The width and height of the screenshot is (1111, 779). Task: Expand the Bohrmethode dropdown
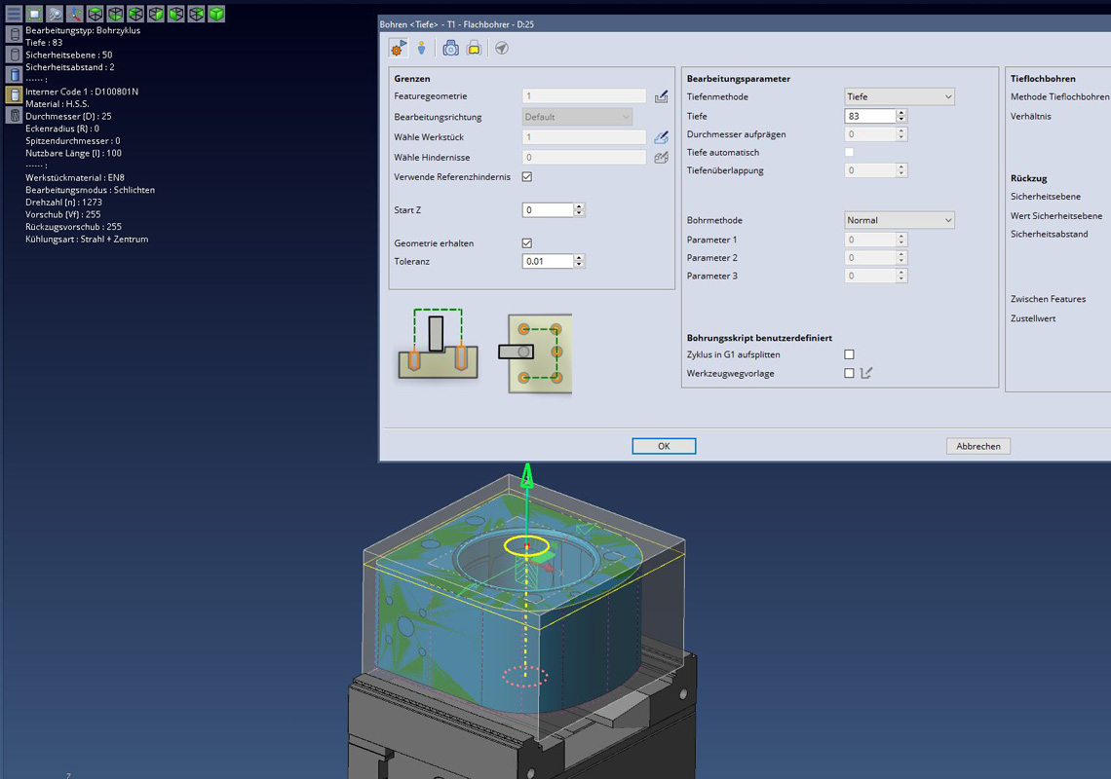899,220
